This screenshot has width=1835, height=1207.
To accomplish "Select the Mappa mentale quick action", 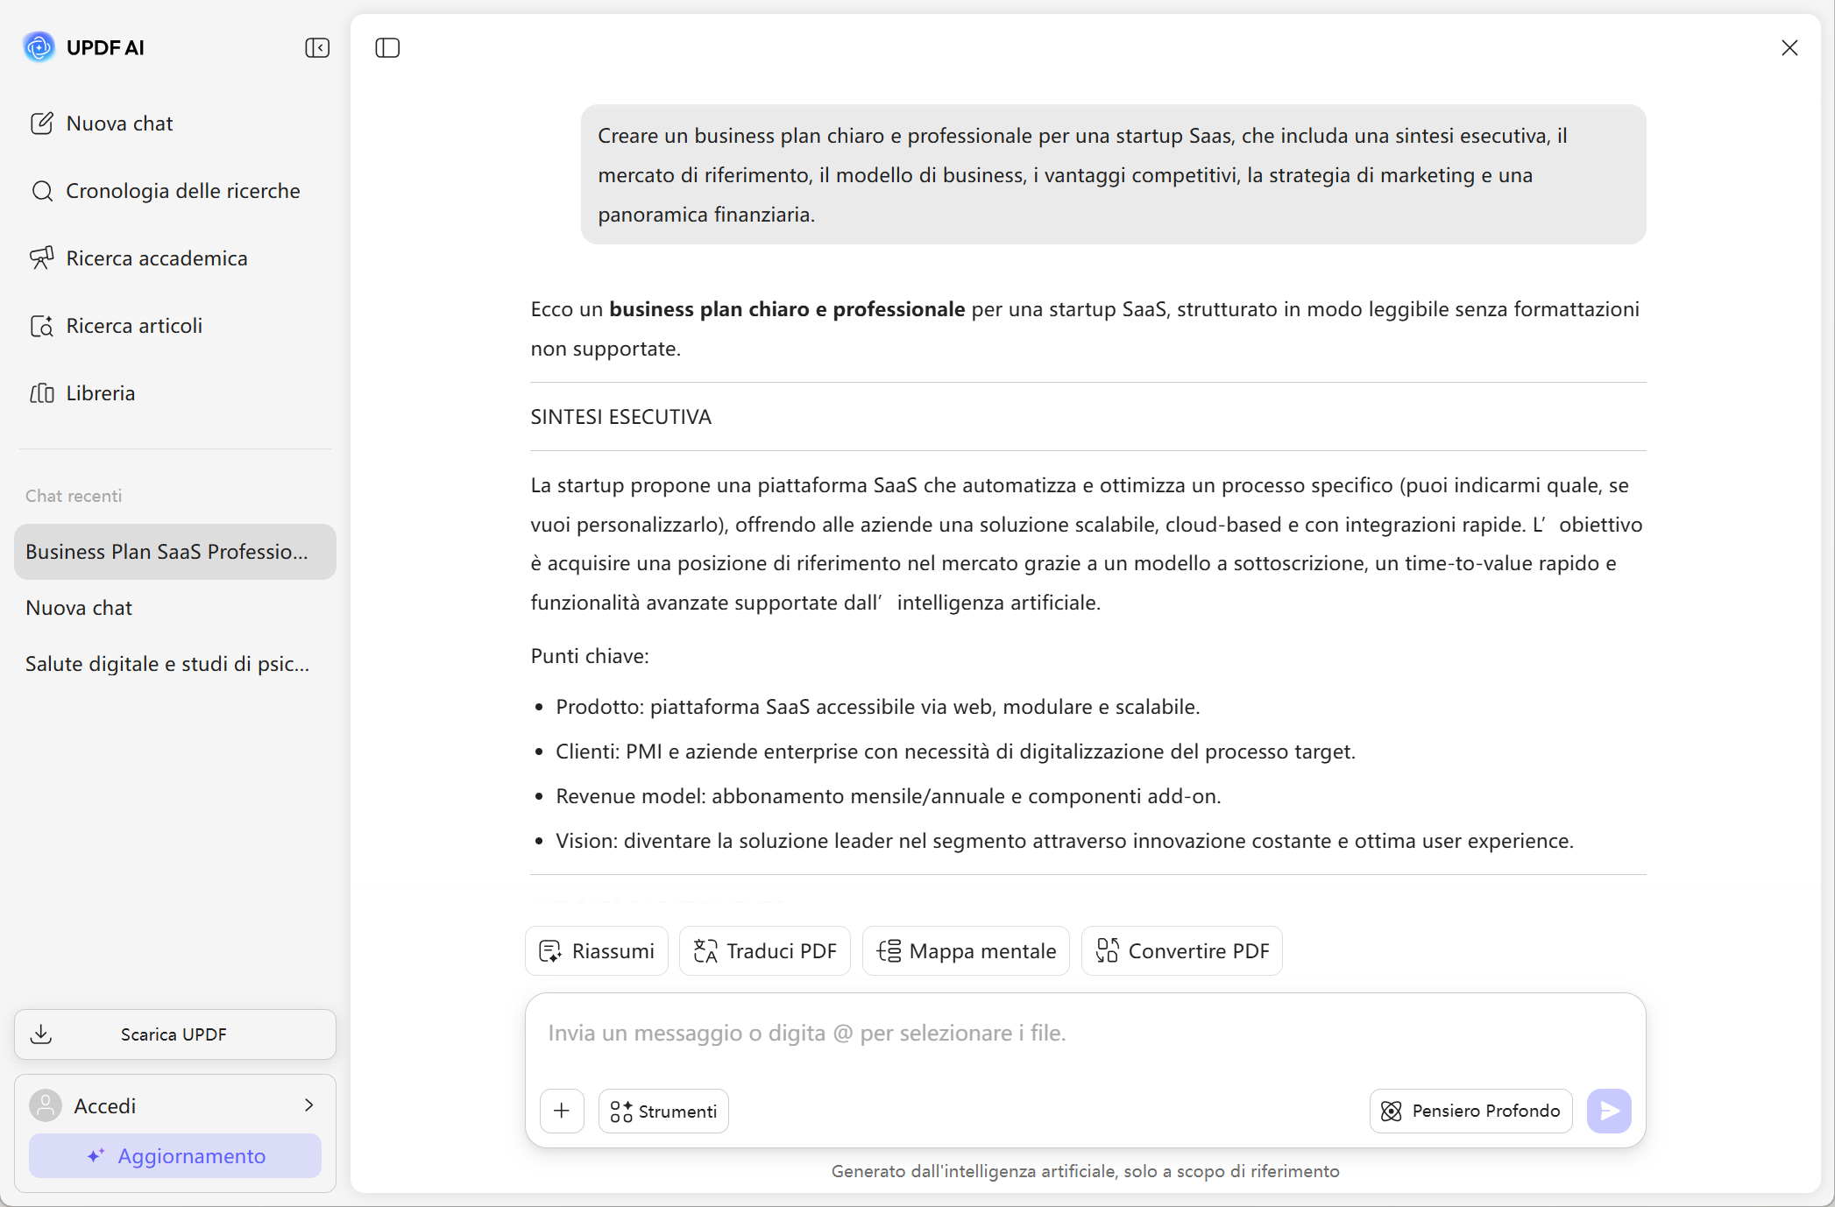I will pyautogui.click(x=966, y=951).
